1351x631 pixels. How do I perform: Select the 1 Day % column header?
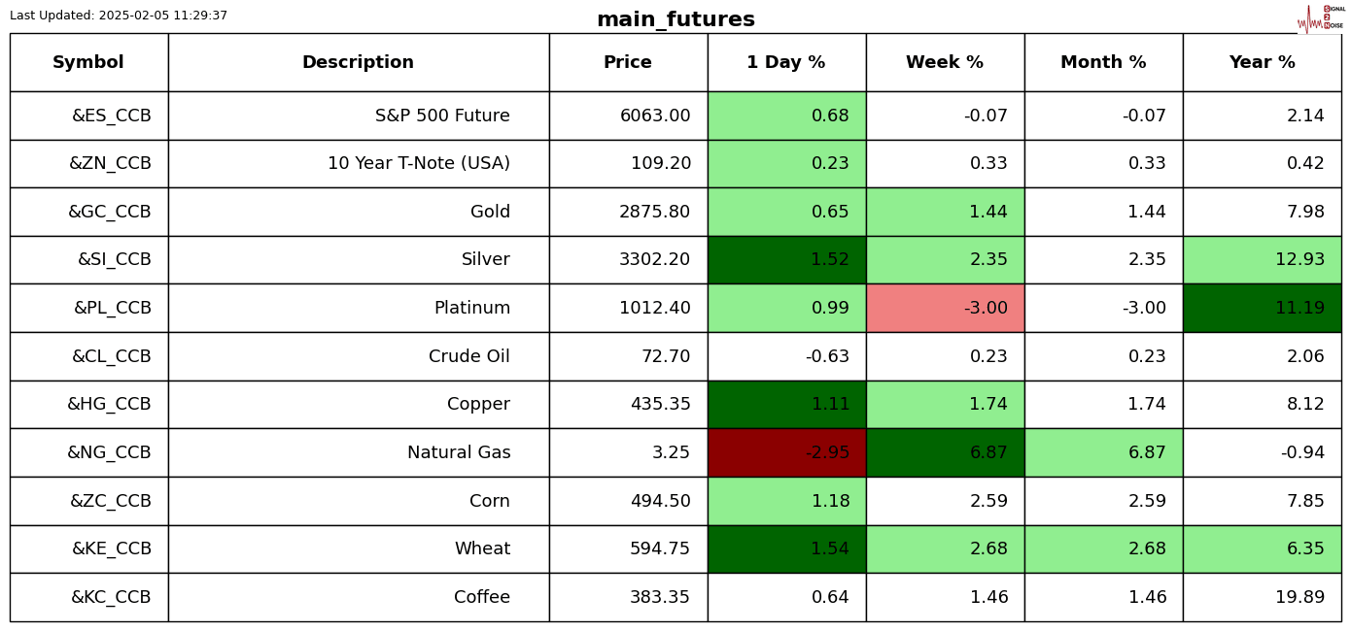(x=786, y=63)
